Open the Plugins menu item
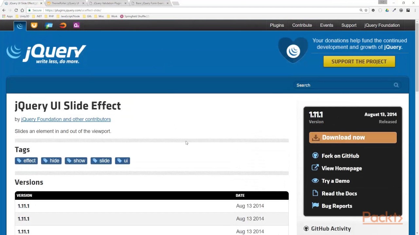The width and height of the screenshot is (419, 235). coord(277,25)
